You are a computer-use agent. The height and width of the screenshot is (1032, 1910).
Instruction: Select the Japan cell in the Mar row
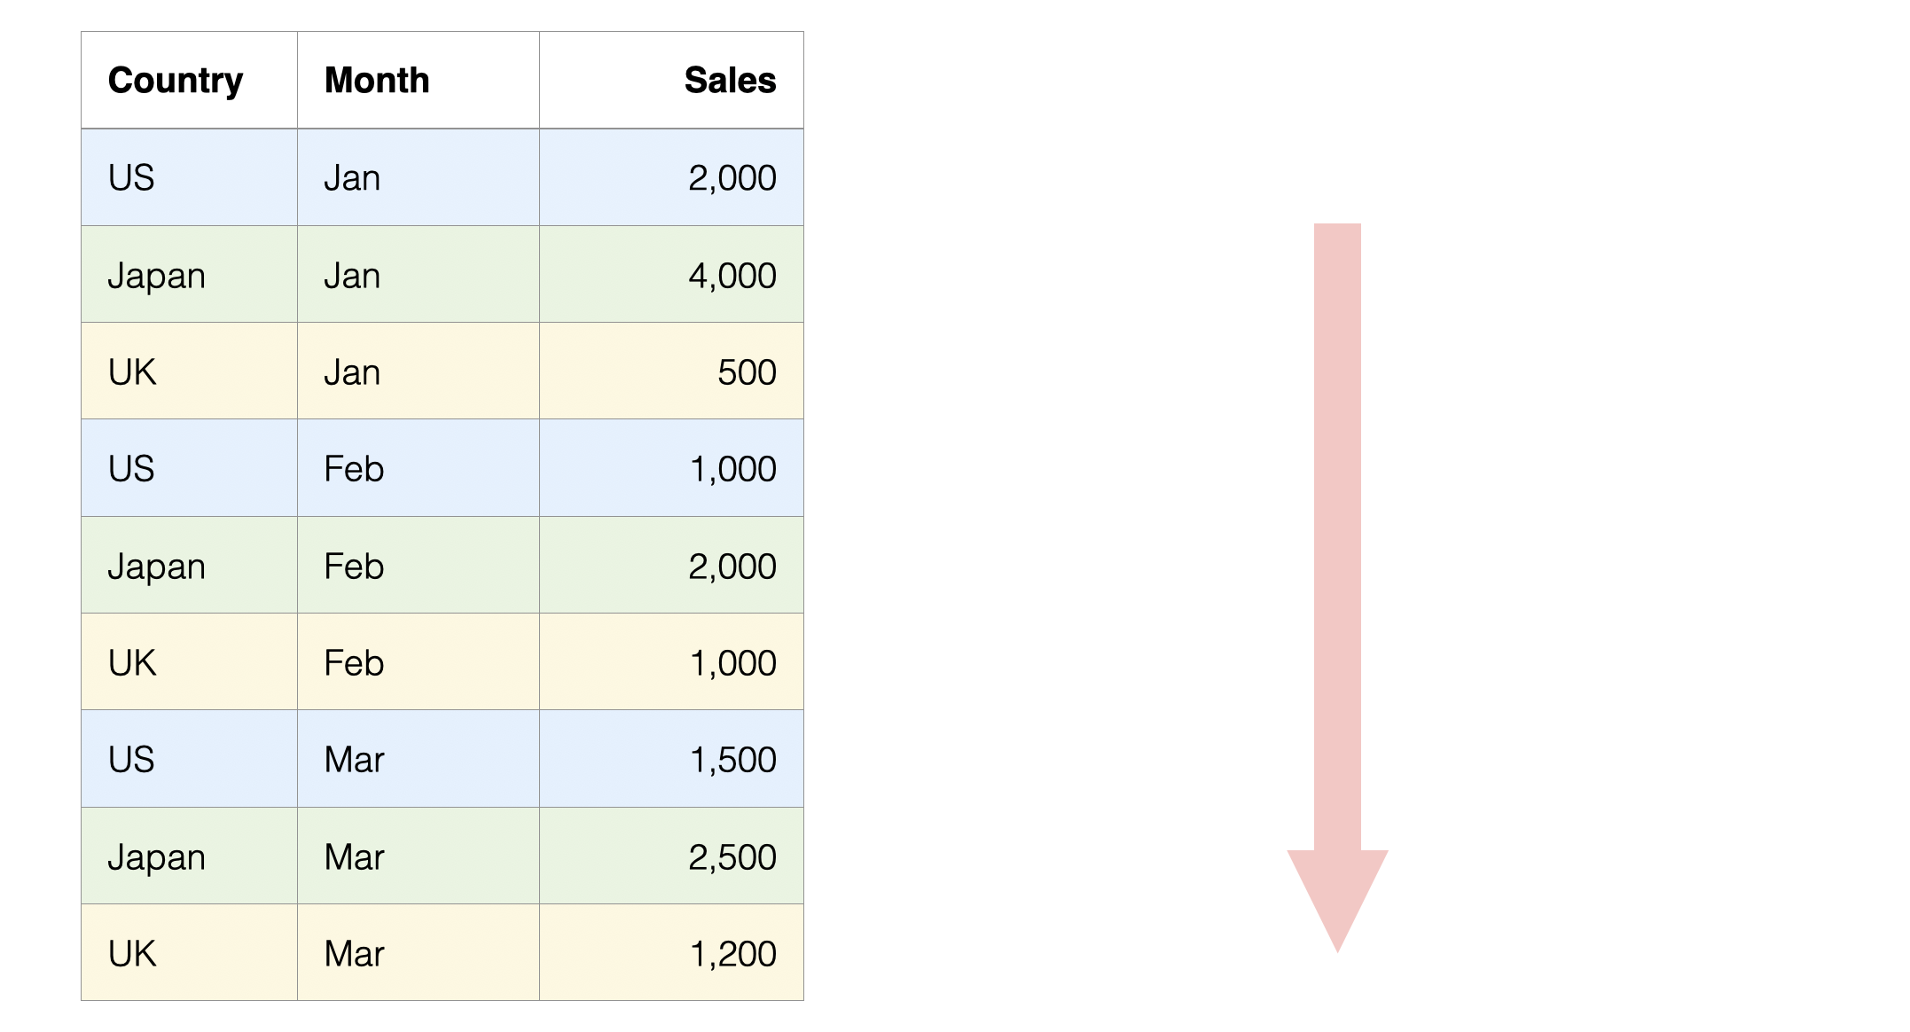click(x=157, y=857)
